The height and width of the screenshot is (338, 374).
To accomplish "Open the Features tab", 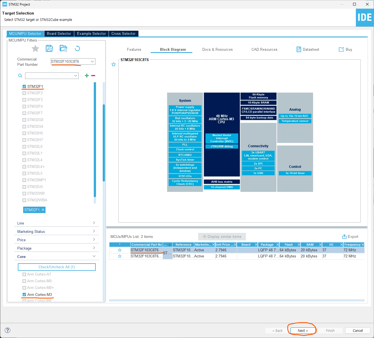I will coord(134,49).
